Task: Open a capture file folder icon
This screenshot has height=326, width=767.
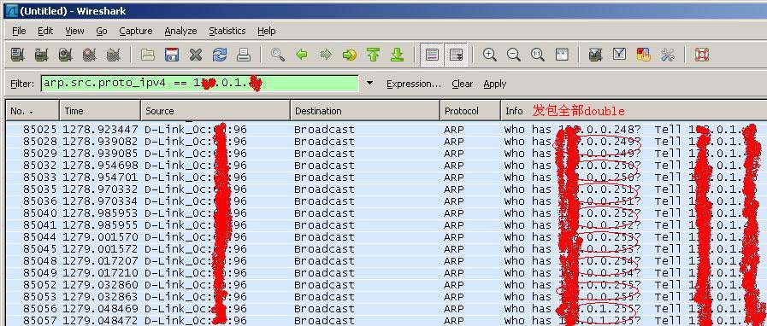Action: pyautogui.click(x=148, y=55)
